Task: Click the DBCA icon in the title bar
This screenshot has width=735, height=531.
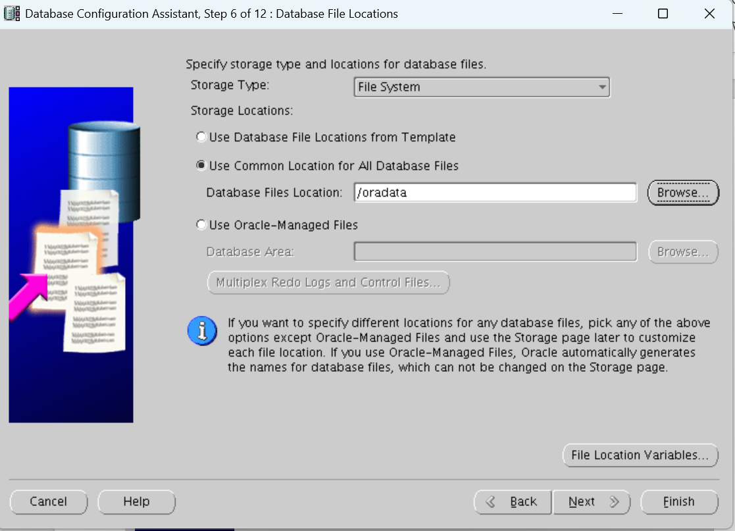Action: tap(11, 13)
